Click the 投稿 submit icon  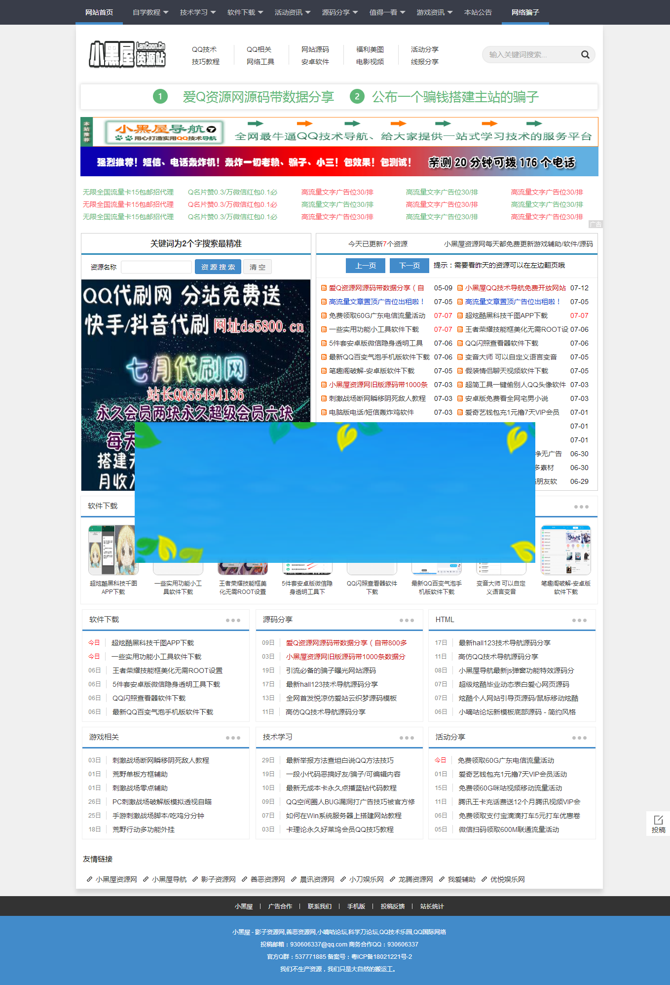pos(658,823)
